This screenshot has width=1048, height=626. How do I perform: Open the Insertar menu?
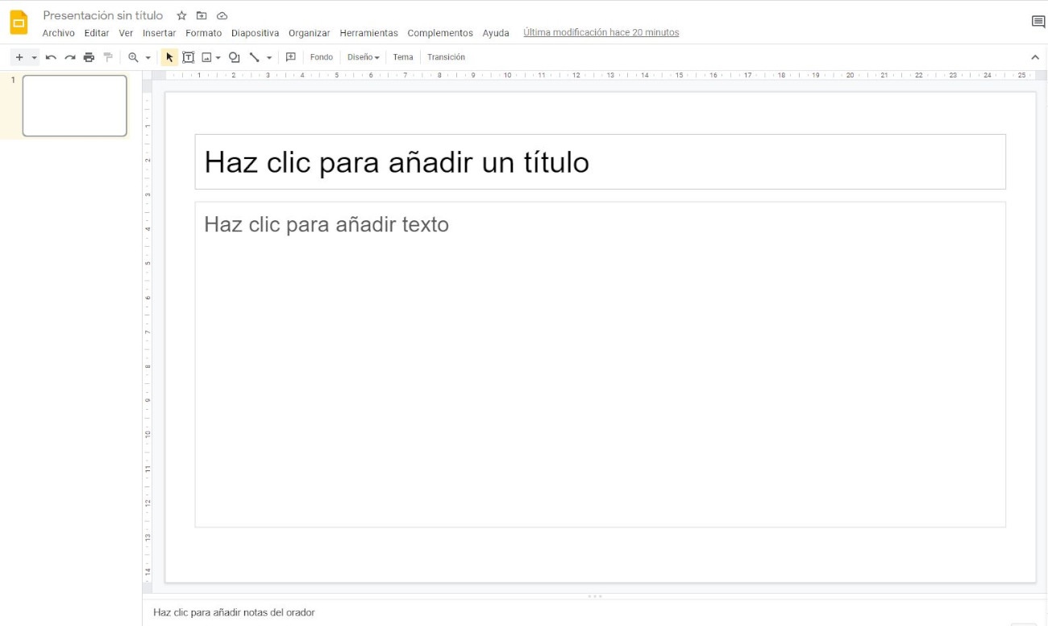(159, 33)
